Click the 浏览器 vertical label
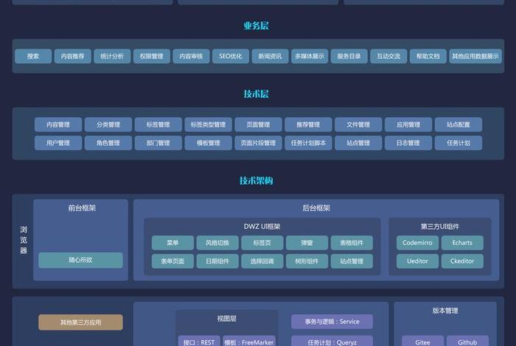The image size is (516, 346). tap(24, 240)
